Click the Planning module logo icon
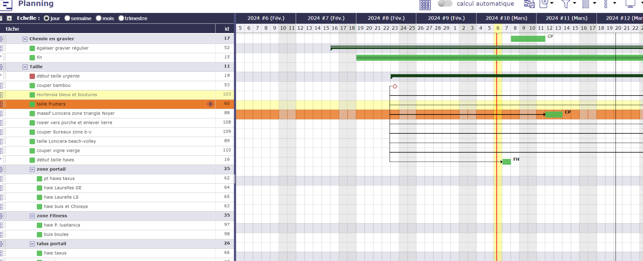 [x=6, y=5]
